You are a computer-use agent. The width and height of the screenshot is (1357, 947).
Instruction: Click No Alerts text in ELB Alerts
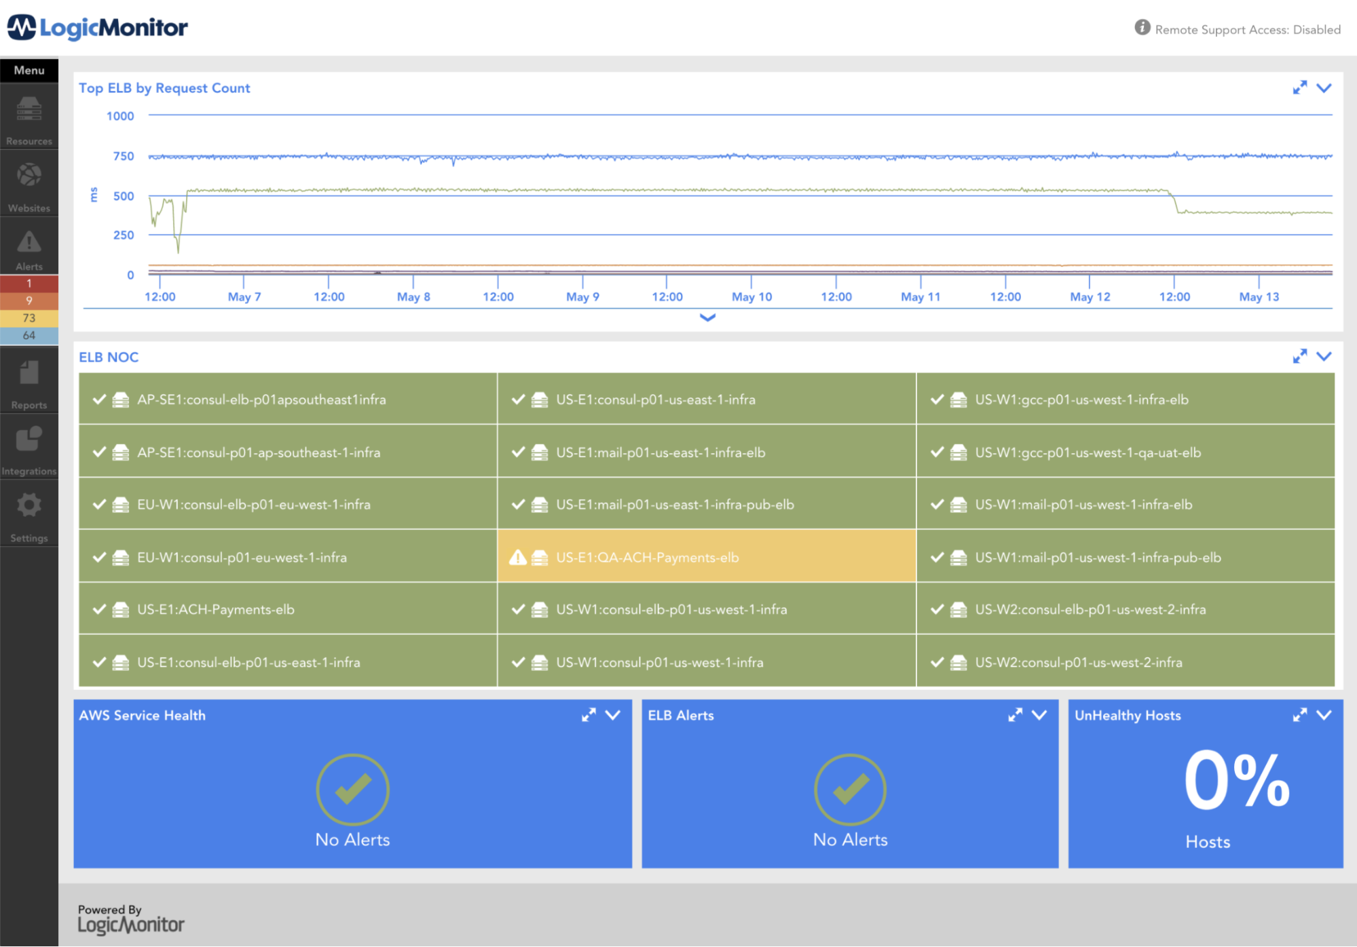point(850,840)
